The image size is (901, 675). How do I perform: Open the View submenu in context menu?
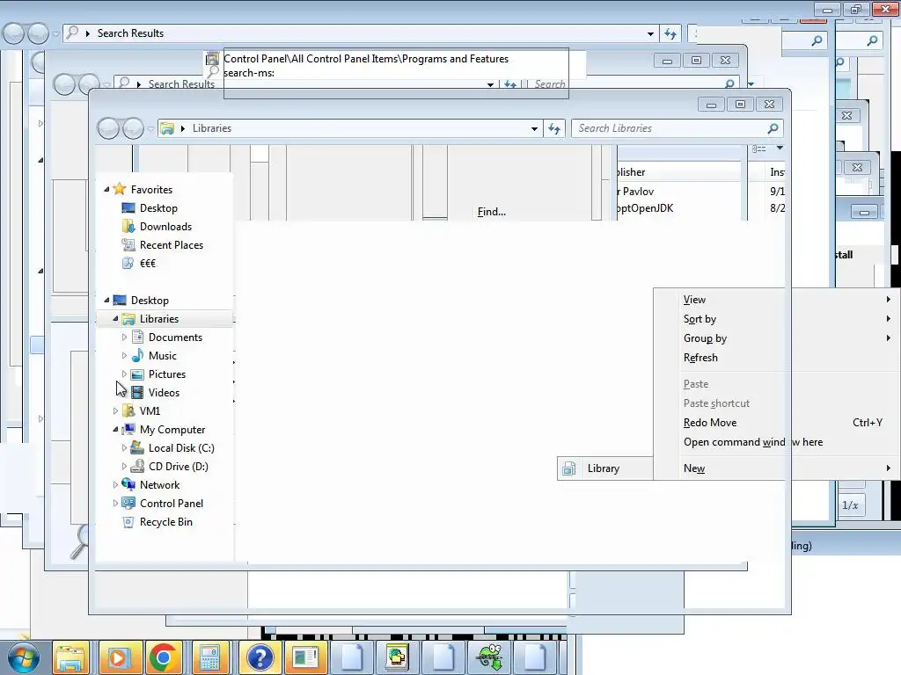pyautogui.click(x=779, y=300)
